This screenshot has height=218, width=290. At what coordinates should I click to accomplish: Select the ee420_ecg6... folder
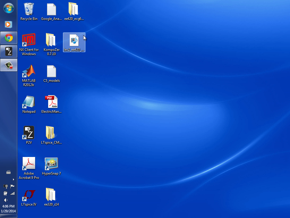(x=74, y=12)
